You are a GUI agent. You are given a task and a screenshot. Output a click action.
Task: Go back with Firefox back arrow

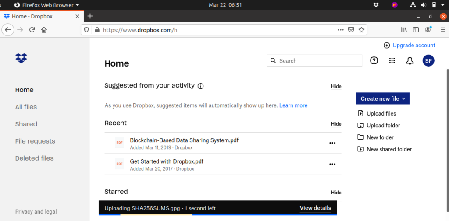point(8,30)
